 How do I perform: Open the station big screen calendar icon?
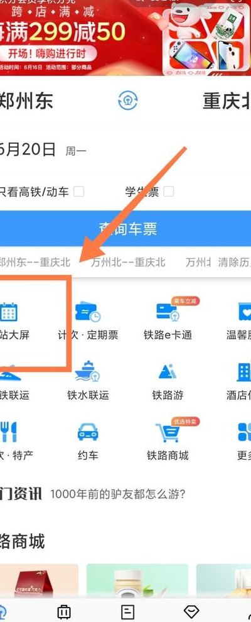pyautogui.click(x=8, y=312)
